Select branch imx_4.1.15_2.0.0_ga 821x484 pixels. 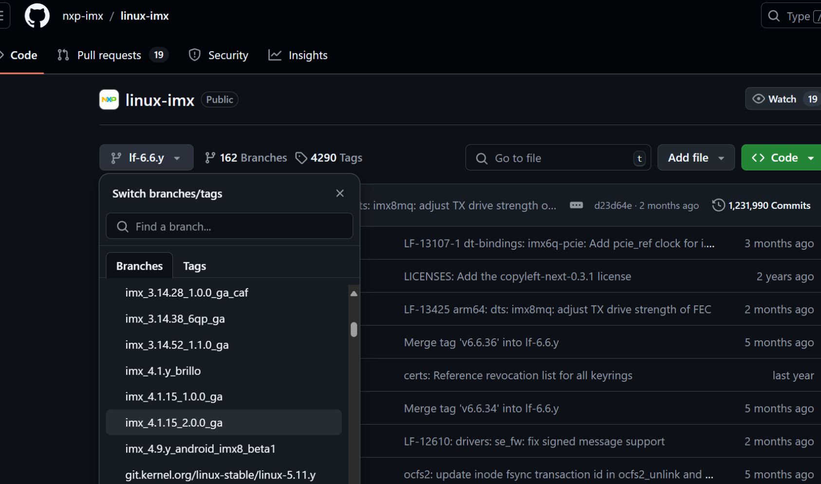[174, 423]
